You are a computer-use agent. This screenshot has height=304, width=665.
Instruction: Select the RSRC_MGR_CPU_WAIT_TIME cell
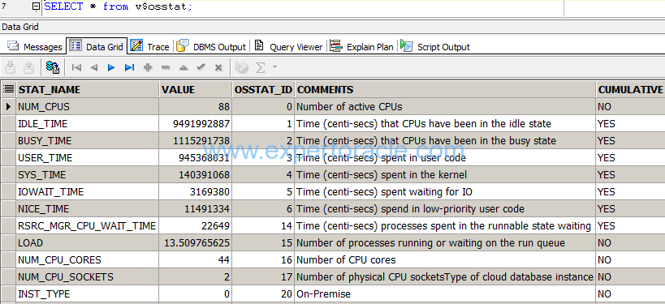[x=88, y=225]
